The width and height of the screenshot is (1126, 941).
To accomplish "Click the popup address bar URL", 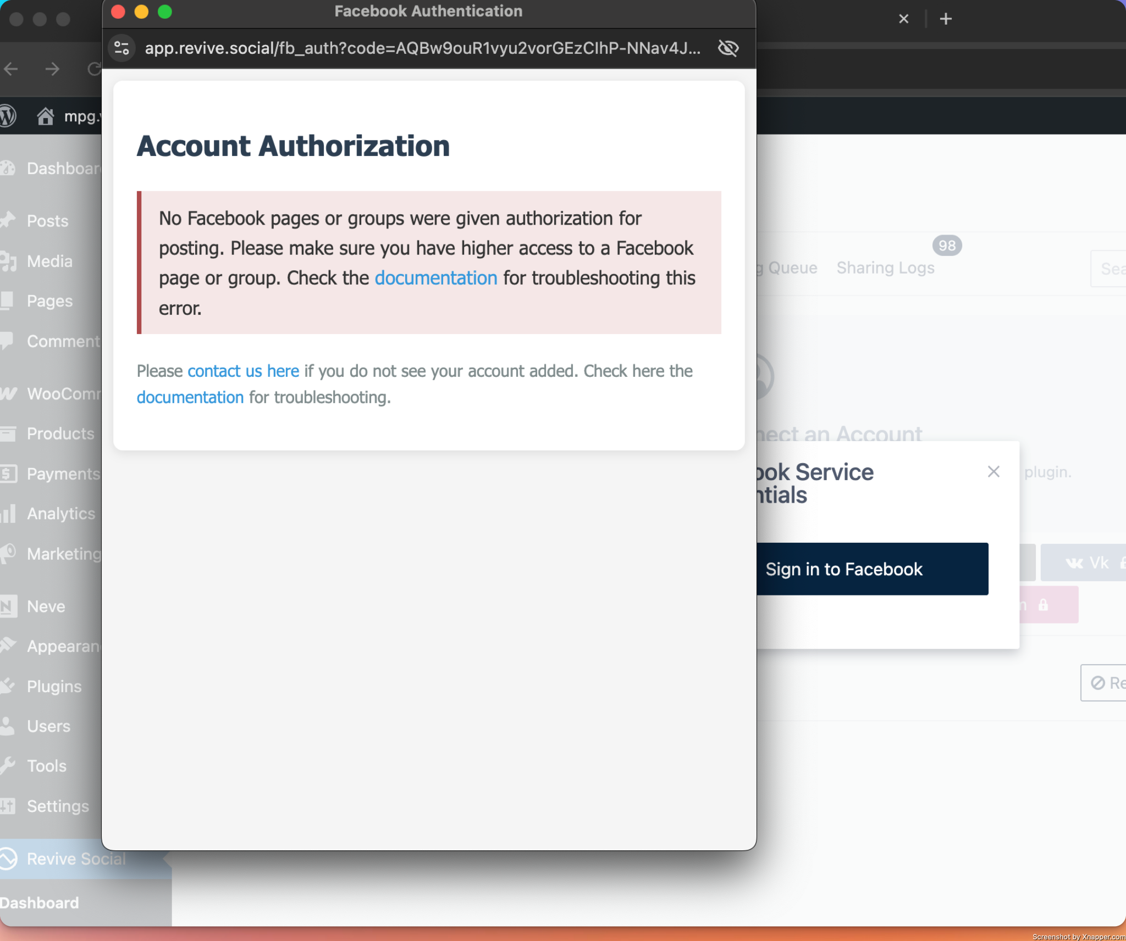I will click(422, 48).
